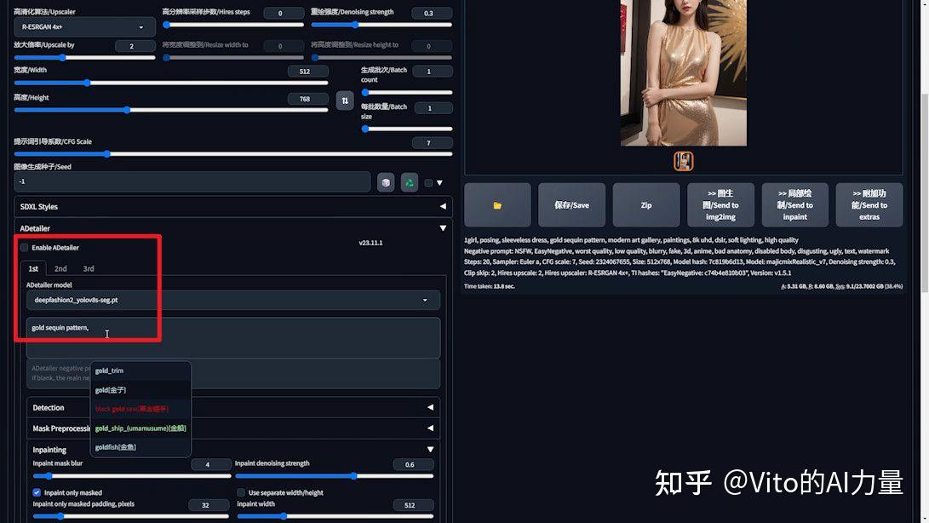This screenshot has width=929, height=523.
Task: Click the Denoising strength value field
Action: [433, 13]
